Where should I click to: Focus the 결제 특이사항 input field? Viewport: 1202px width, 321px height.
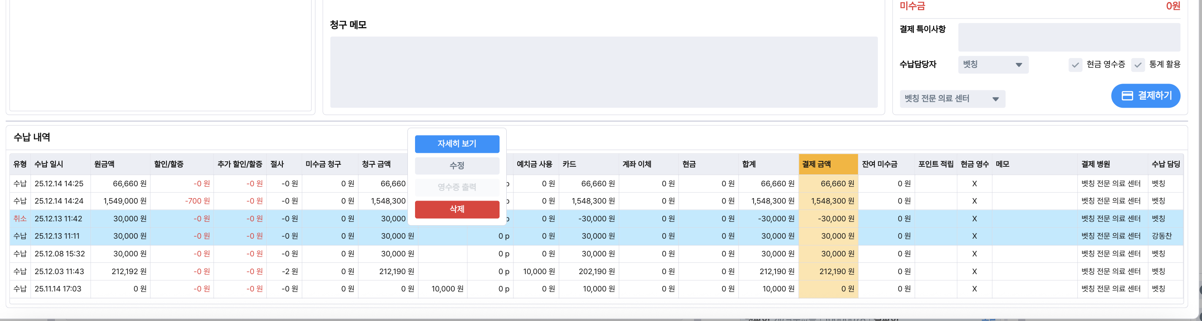[x=1068, y=37]
